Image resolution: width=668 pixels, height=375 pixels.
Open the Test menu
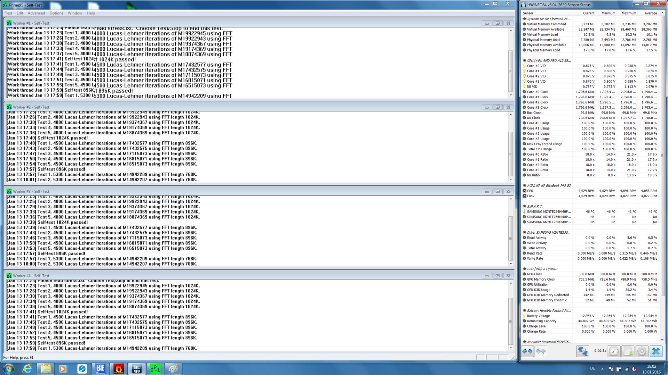[x=8, y=13]
